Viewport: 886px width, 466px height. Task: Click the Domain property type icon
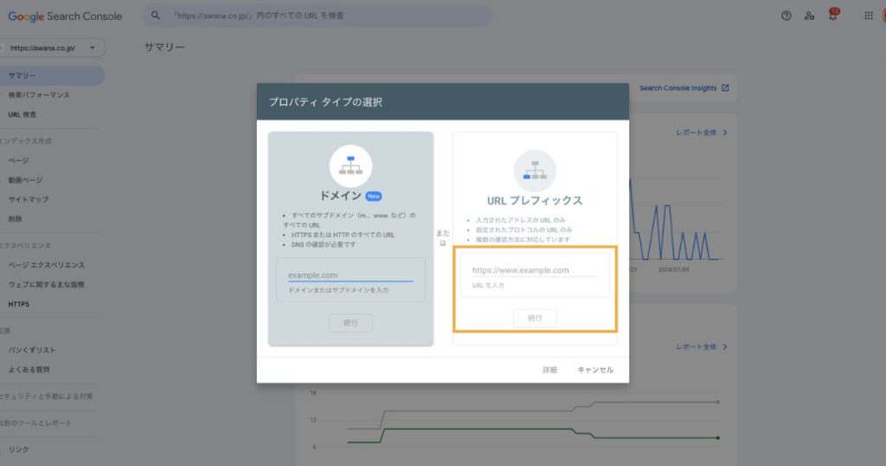coord(350,166)
